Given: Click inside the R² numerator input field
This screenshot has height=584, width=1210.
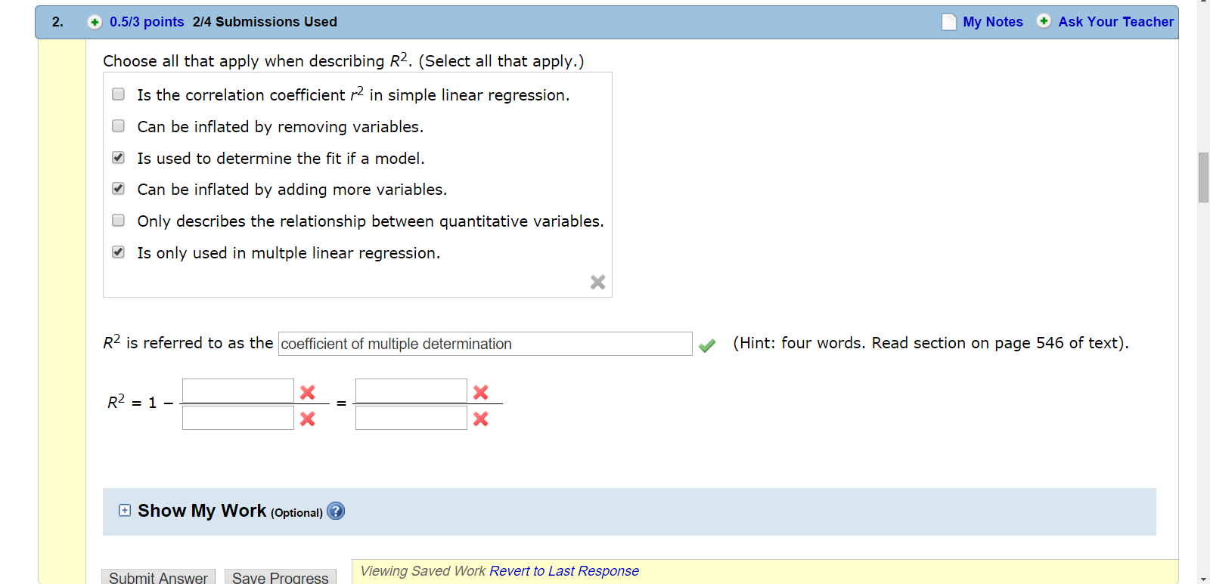Looking at the screenshot, I should (237, 391).
